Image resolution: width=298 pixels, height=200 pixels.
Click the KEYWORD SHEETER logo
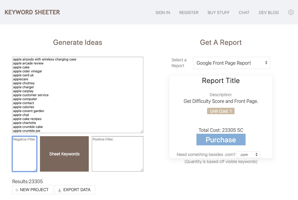coord(32,12)
